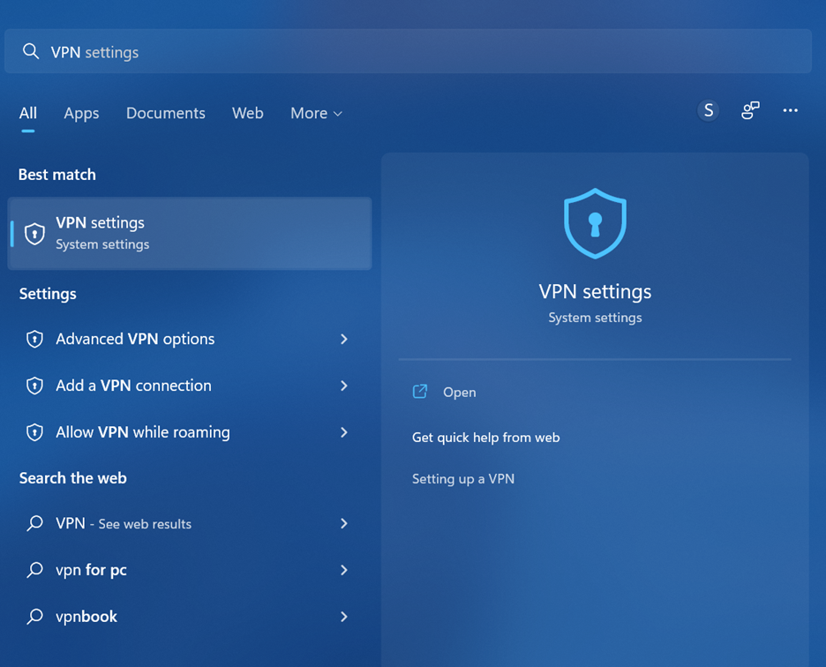Click shield icon beside VPN settings best match

click(x=34, y=234)
